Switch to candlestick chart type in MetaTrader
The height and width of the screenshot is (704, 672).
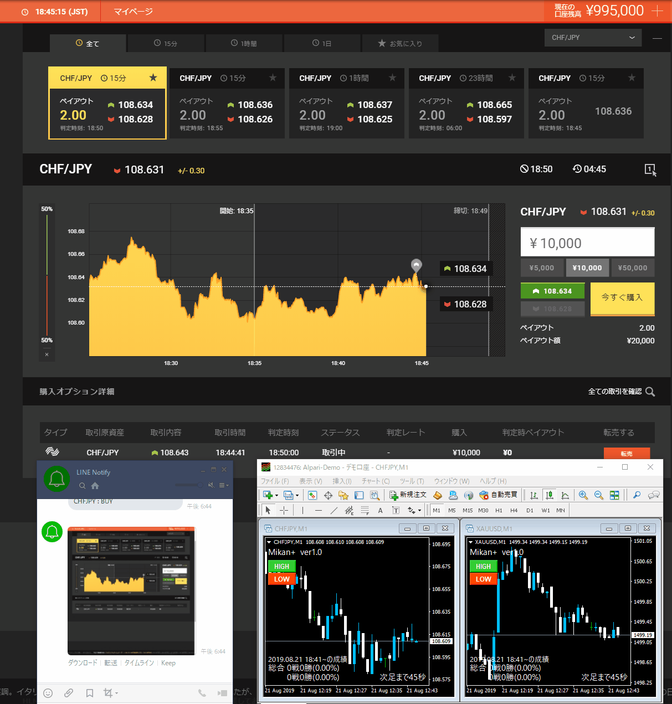(549, 495)
